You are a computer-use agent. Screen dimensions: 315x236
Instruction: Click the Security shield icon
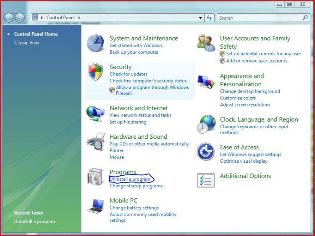[x=95, y=71]
